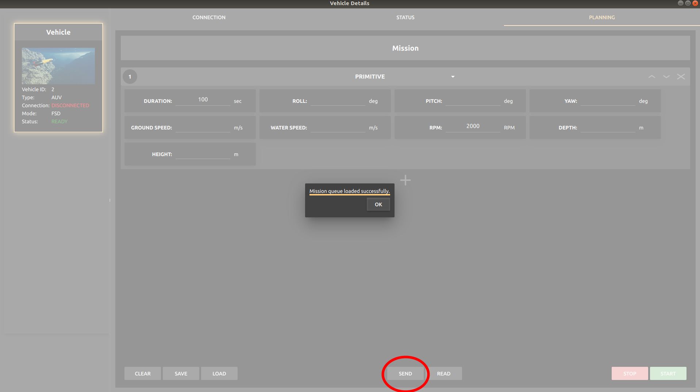
Task: Click the red STOP button
Action: pos(630,373)
